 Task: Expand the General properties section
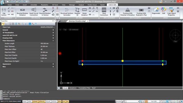[53, 30]
